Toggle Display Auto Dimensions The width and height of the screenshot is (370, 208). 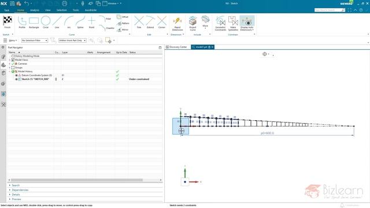pos(247,23)
